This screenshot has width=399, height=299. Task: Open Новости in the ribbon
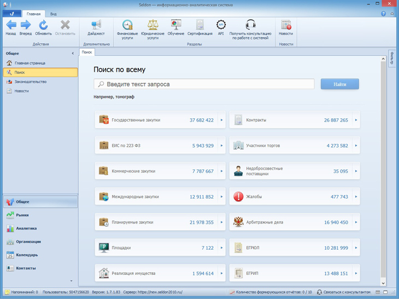coord(286,27)
